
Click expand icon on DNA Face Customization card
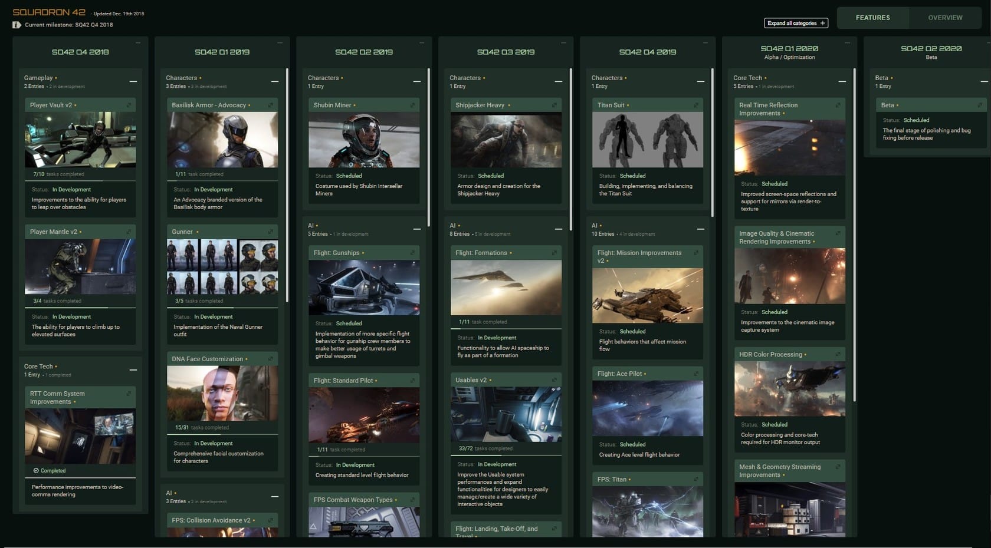click(x=270, y=359)
